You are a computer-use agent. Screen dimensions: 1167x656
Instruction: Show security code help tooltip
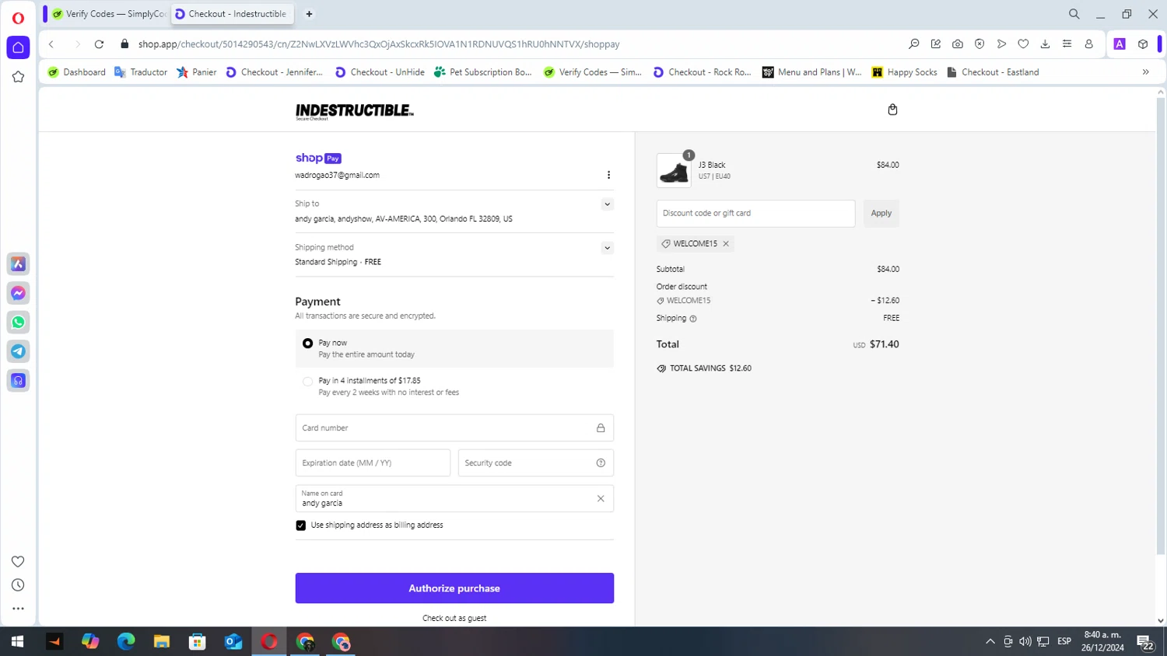(601, 463)
